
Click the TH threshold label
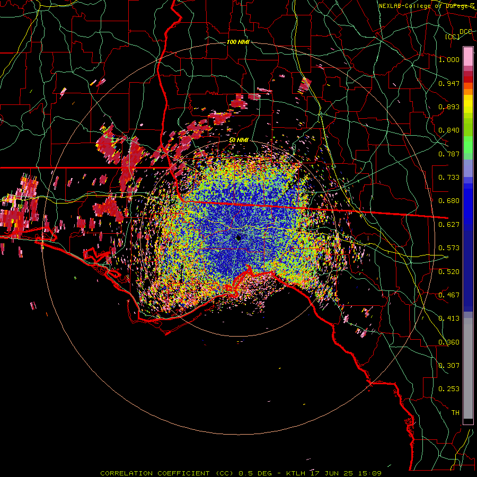coord(455,413)
